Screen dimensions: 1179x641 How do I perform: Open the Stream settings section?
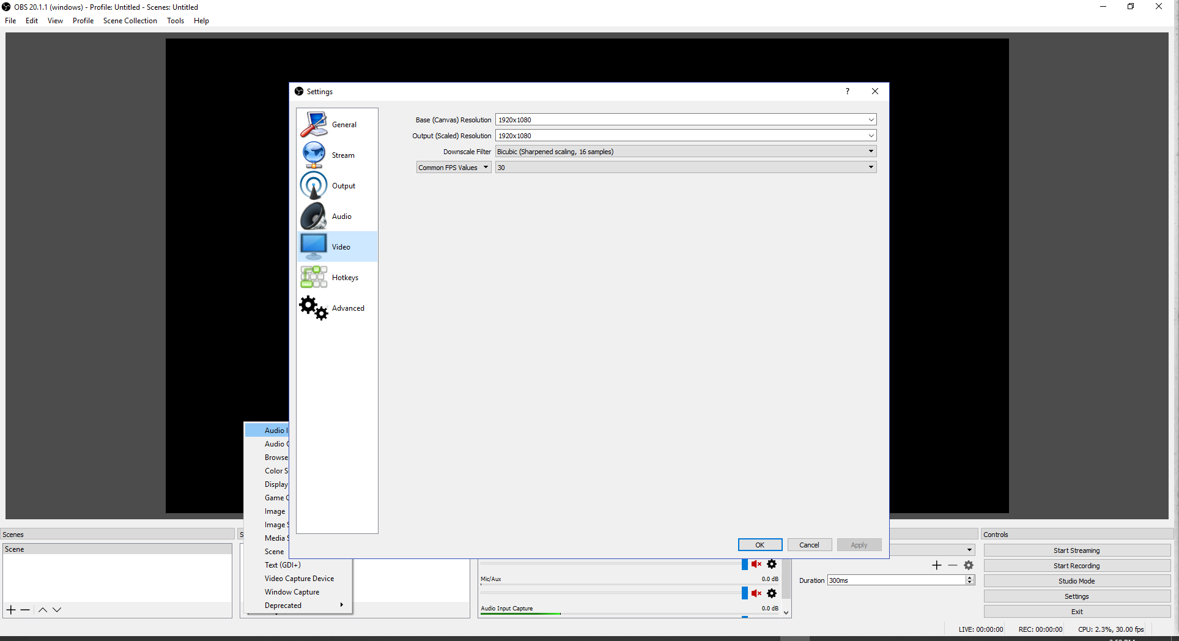[337, 155]
